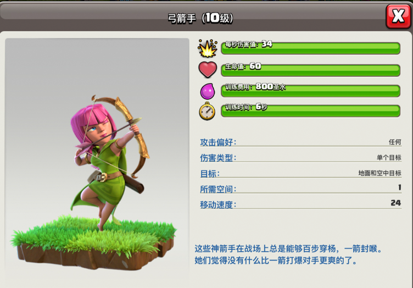
Task: Click the 训练费用 800圣水 bar
Action: (311, 90)
